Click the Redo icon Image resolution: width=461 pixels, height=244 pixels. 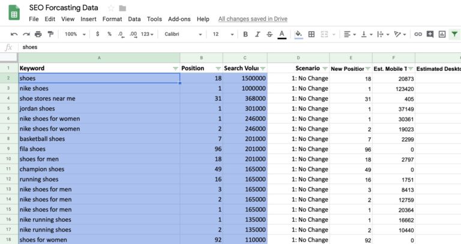pyautogui.click(x=26, y=34)
